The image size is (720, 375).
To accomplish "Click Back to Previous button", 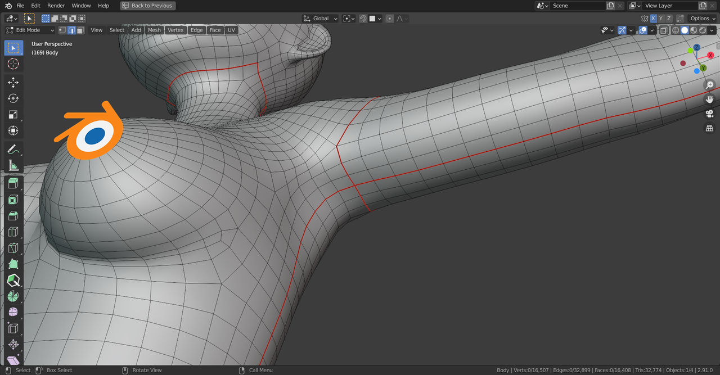I will coord(148,6).
